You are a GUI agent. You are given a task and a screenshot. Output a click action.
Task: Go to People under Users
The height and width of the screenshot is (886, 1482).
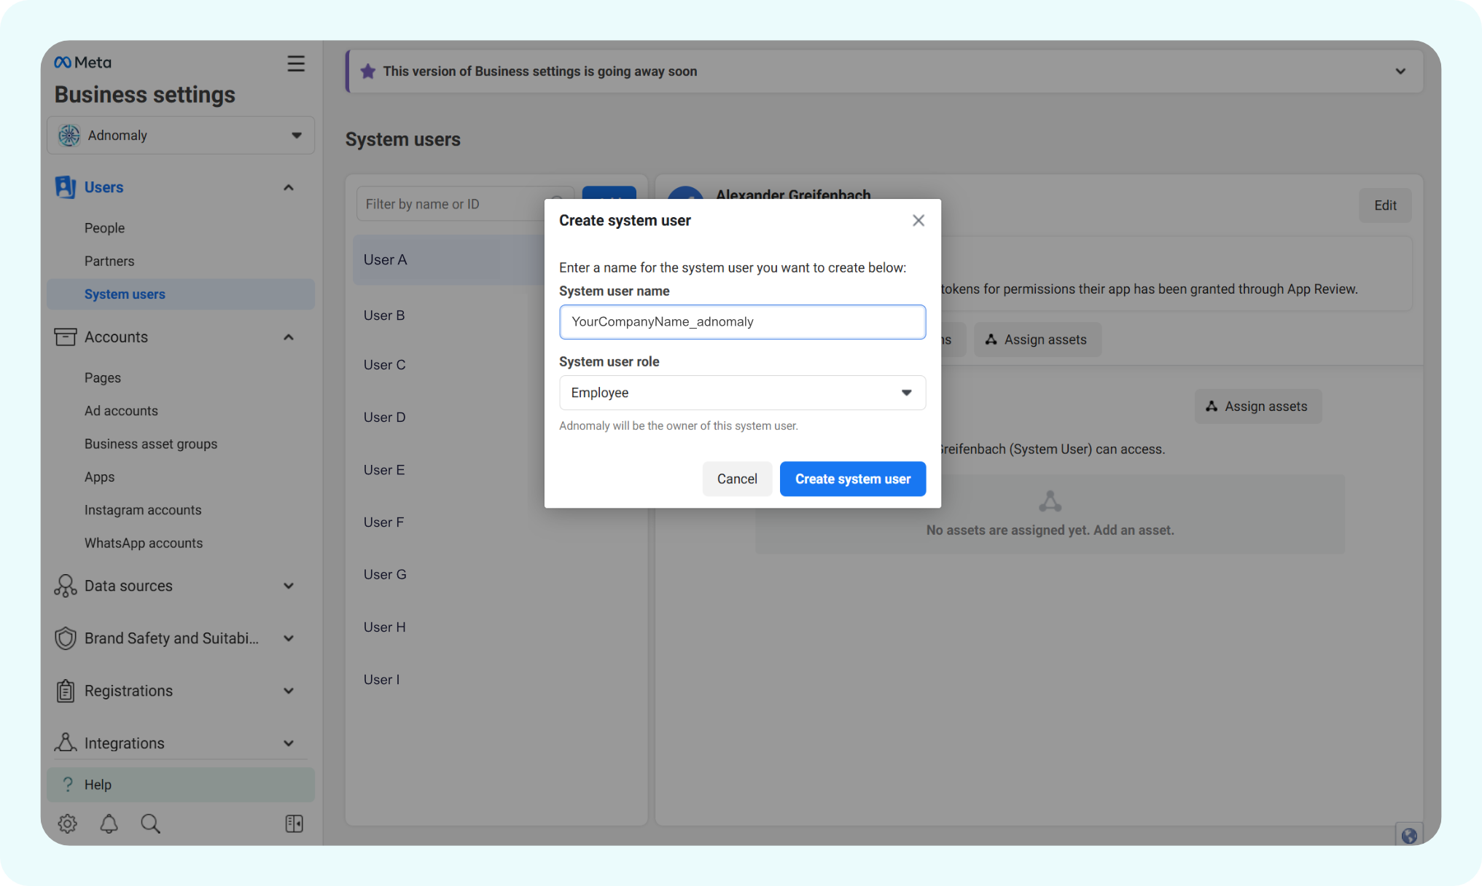[104, 228]
